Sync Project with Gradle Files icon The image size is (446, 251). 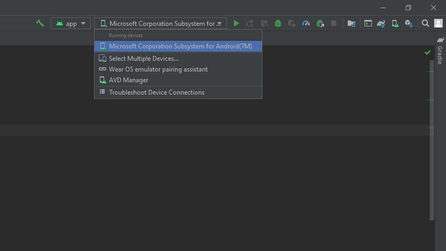tap(381, 23)
